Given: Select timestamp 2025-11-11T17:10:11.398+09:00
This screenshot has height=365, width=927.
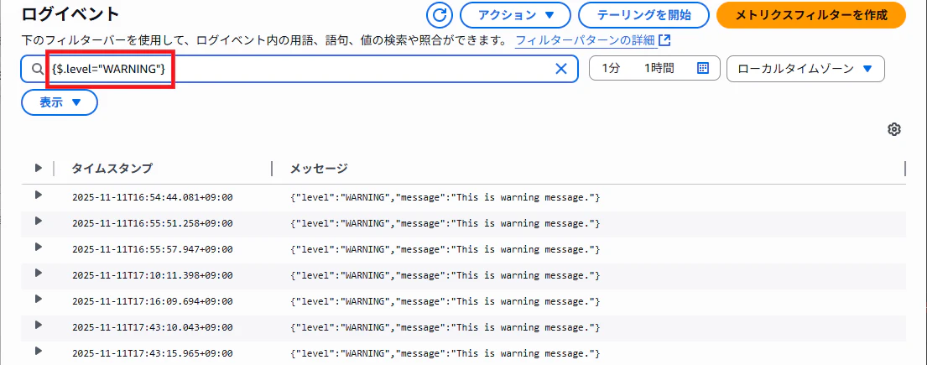Looking at the screenshot, I should [x=153, y=276].
